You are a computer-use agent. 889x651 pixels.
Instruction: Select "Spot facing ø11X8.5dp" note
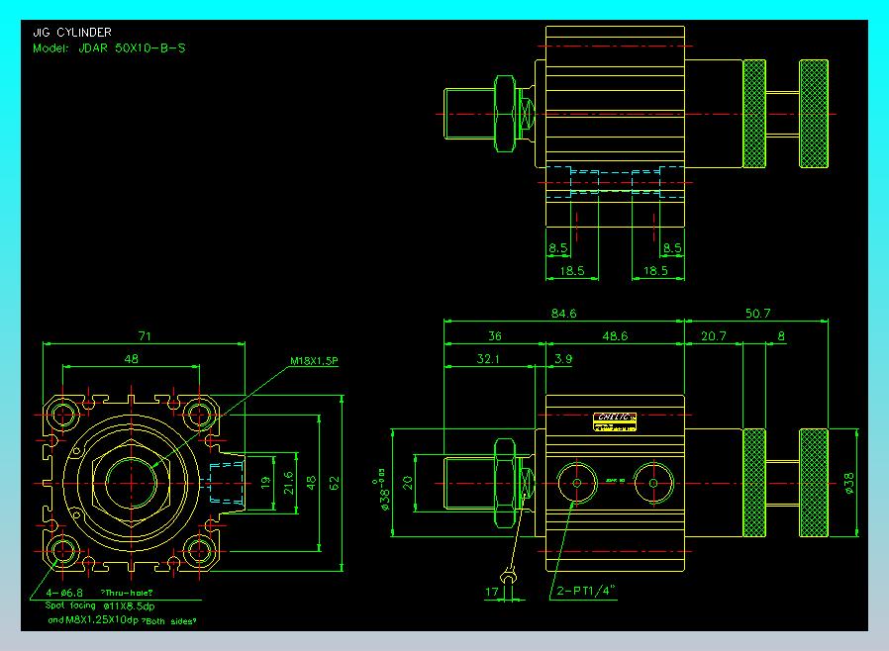click(x=100, y=606)
